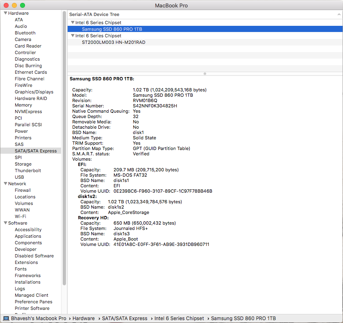Image resolution: width=343 pixels, height=323 pixels.
Task: Click Intel 6 Series Chipset in path bar
Action: 179,318
